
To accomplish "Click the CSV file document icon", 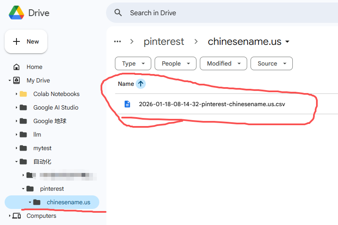I will coord(127,104).
